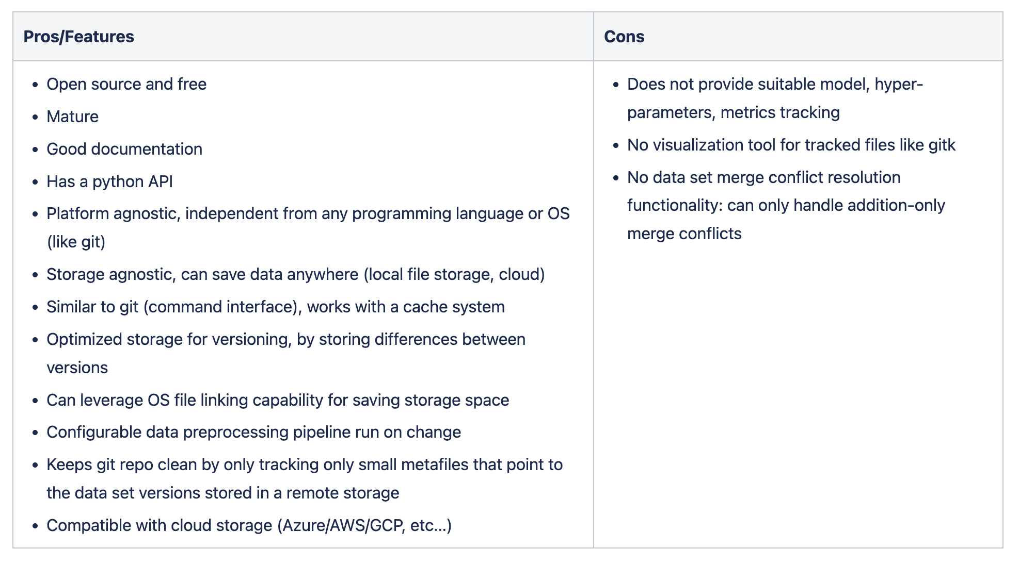This screenshot has height=565, width=1019.
Task: Click 'Keeps git repo clean' bullet text
Action: [x=305, y=464]
